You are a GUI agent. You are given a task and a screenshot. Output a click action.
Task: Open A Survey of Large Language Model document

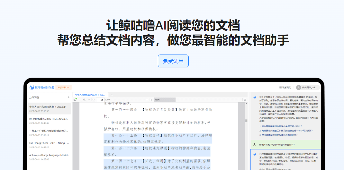pos(49,157)
